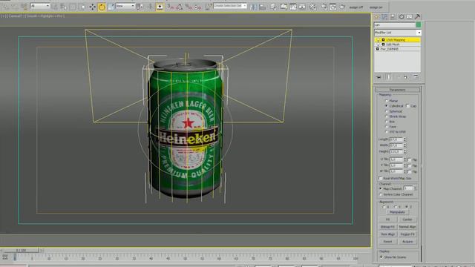Open the Layer Manager icon
Viewport: 475px width, 267px height.
[273, 7]
